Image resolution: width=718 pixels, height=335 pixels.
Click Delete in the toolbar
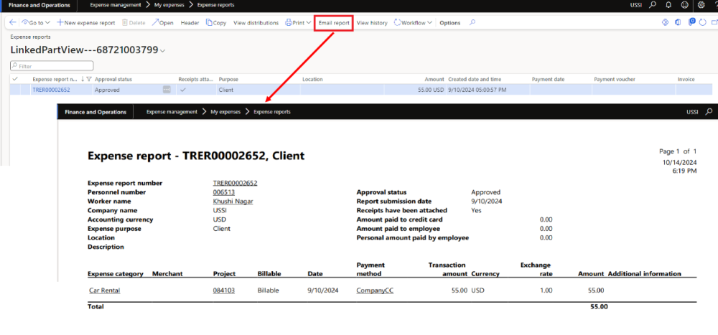point(134,23)
